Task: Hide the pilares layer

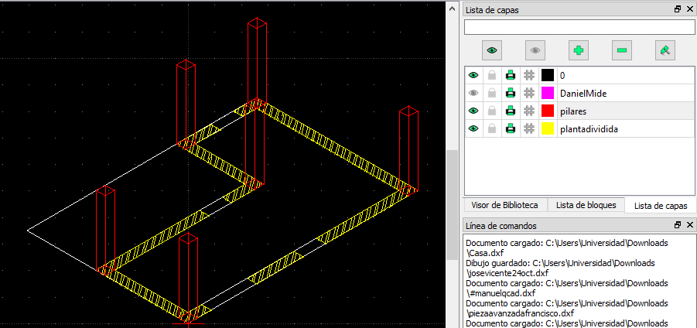Action: [x=473, y=111]
